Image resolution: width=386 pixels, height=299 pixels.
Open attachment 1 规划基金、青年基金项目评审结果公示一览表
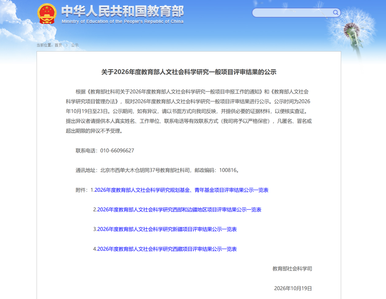point(181,190)
